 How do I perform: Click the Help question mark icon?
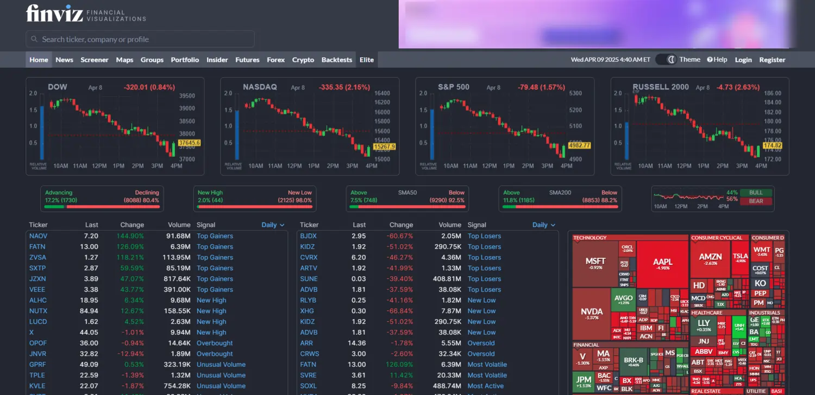click(x=710, y=60)
